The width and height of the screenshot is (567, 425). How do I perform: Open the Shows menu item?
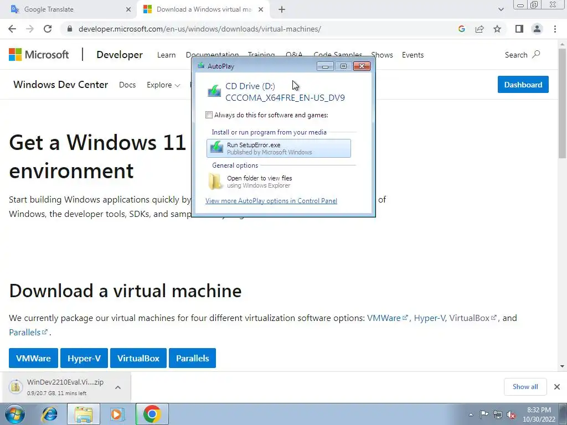[x=382, y=55]
